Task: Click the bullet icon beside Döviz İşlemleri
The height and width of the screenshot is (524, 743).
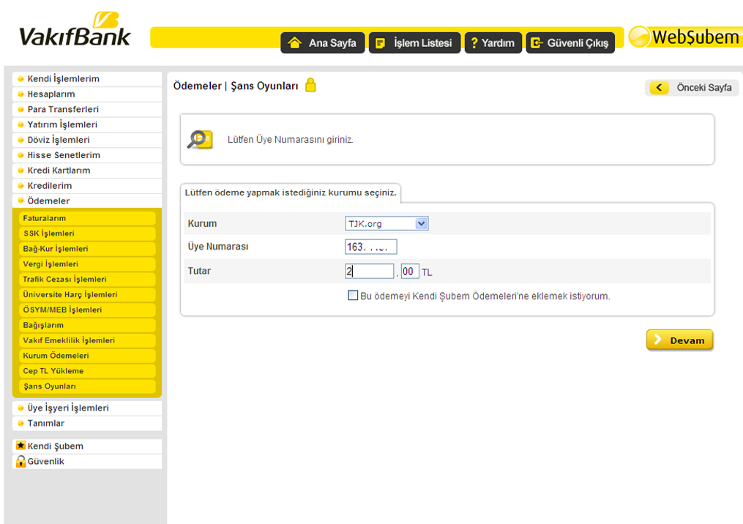Action: click(x=20, y=140)
